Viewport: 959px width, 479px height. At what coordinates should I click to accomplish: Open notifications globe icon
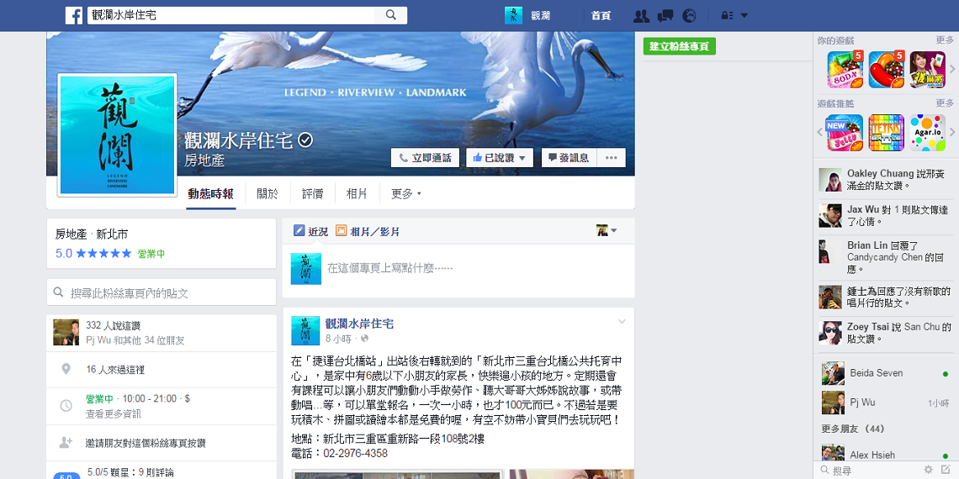pyautogui.click(x=689, y=16)
